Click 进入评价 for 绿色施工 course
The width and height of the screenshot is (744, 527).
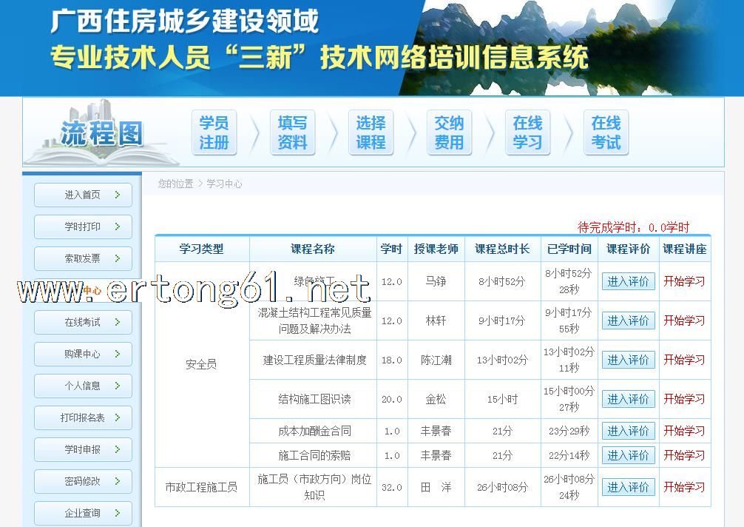628,281
